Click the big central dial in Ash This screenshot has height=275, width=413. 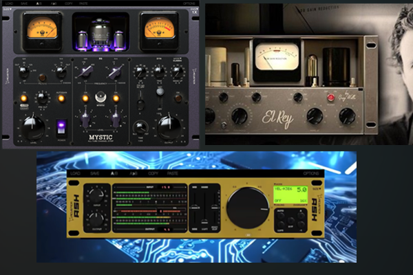click(x=248, y=208)
